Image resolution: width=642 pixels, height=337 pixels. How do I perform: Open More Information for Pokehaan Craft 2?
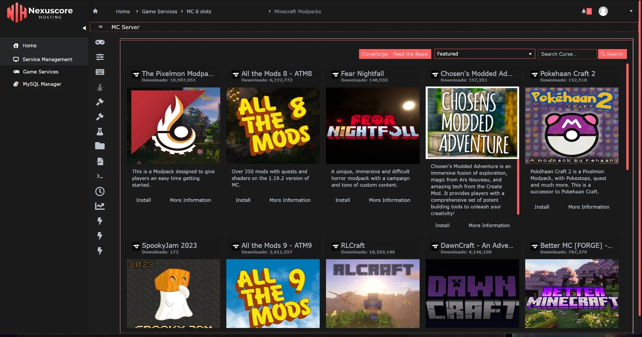coord(589,207)
